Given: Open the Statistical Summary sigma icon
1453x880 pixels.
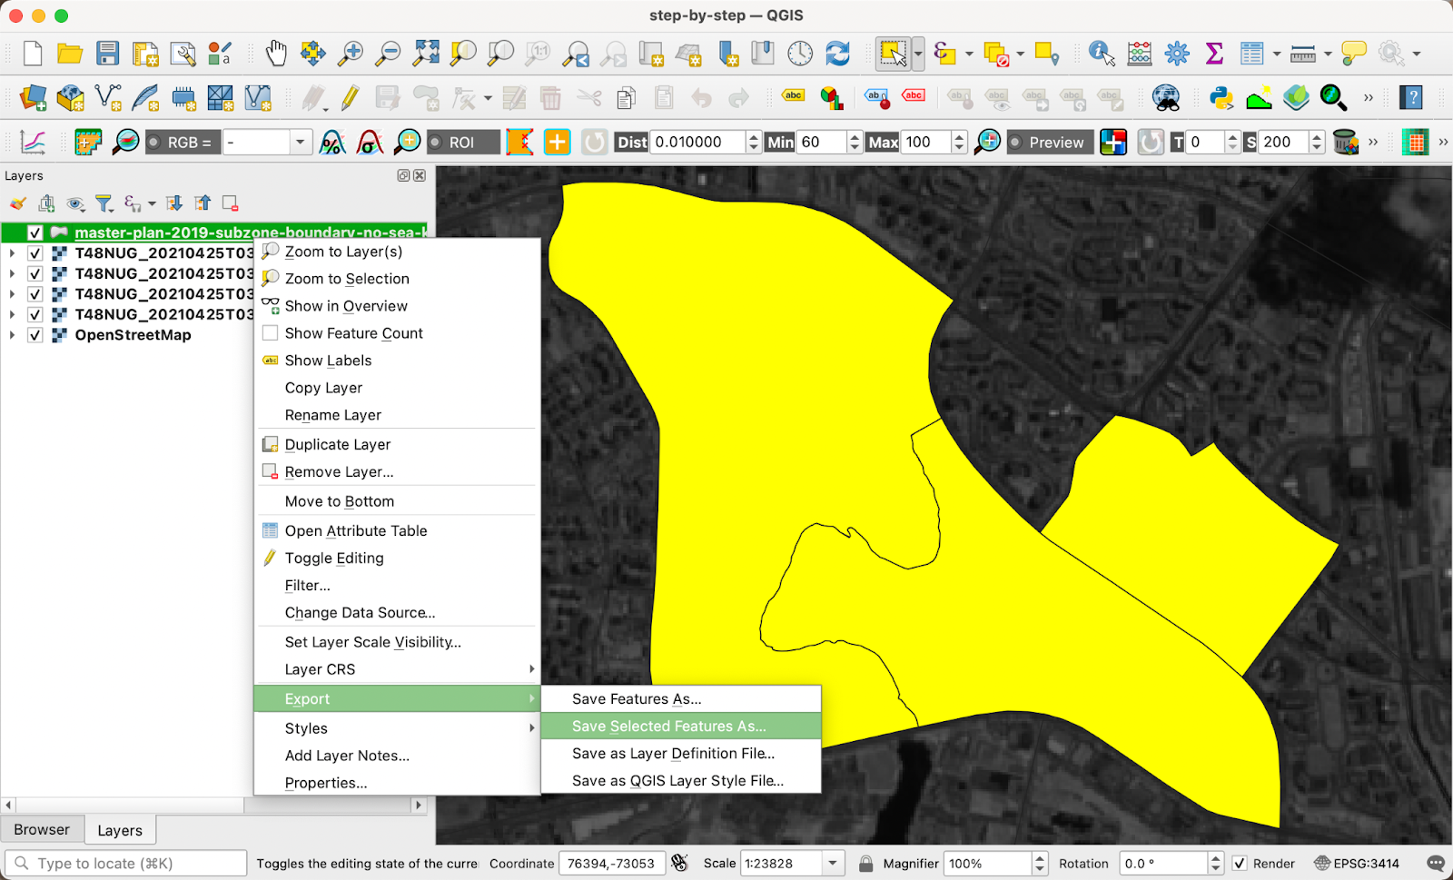Looking at the screenshot, I should coord(1214,54).
